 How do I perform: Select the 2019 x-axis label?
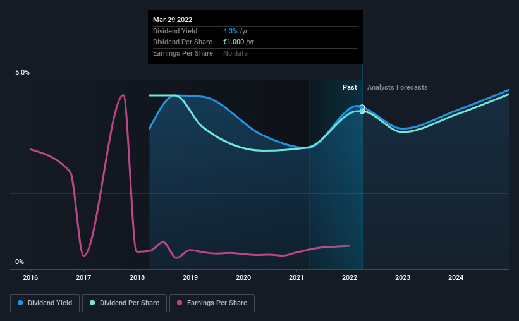point(190,277)
